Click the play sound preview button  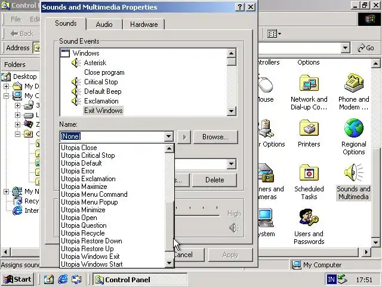coord(184,137)
